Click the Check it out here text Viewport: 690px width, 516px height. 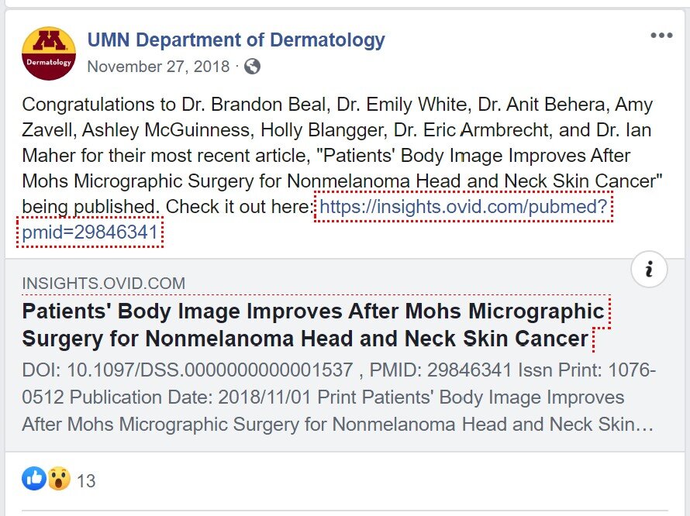(x=240, y=207)
